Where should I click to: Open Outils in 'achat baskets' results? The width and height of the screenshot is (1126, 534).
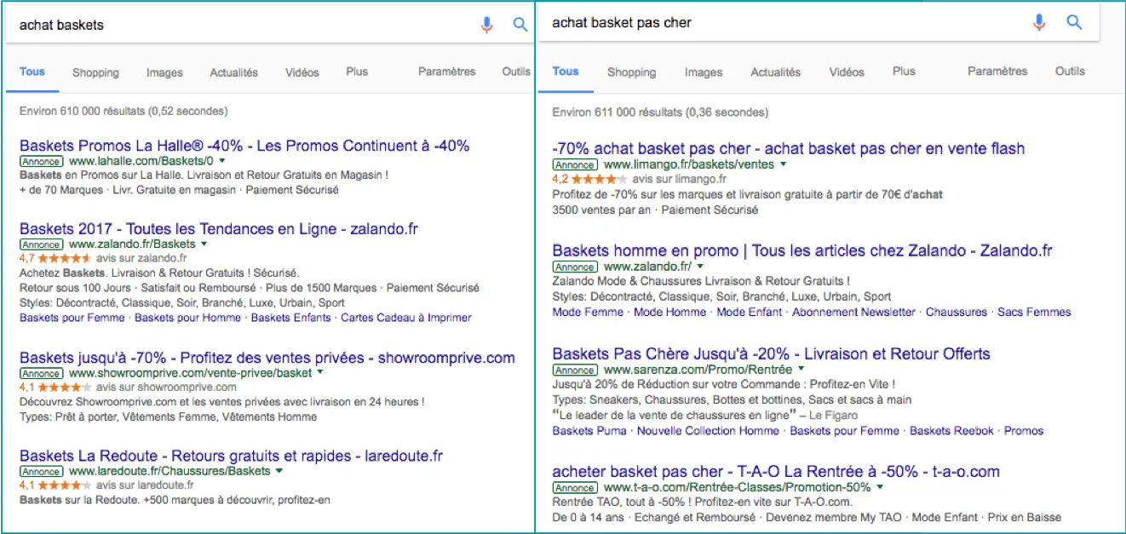tap(516, 72)
